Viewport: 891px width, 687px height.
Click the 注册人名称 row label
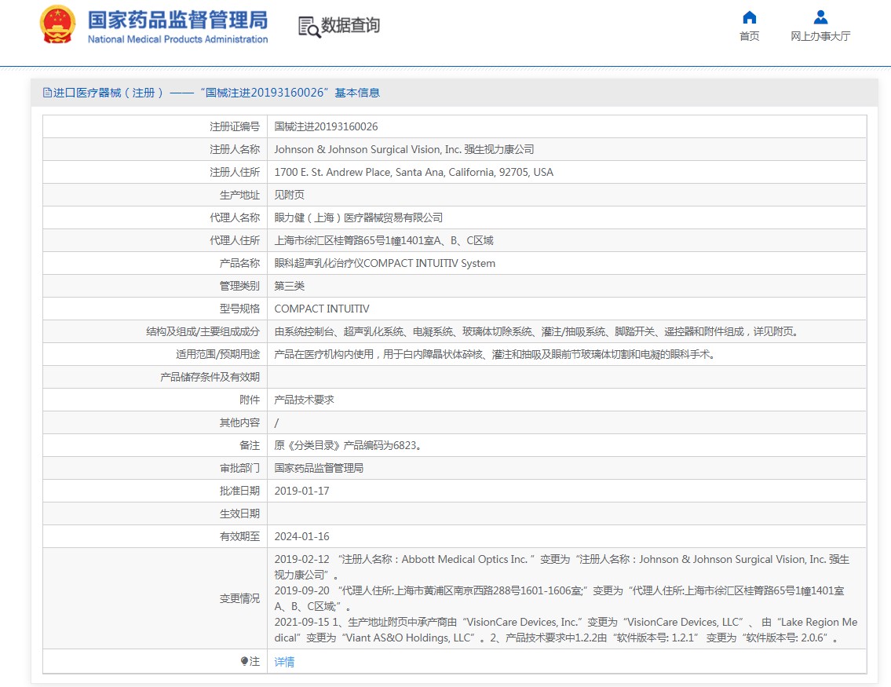235,149
